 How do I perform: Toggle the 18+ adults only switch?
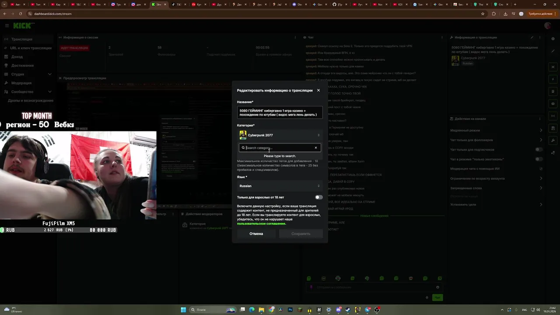(319, 197)
